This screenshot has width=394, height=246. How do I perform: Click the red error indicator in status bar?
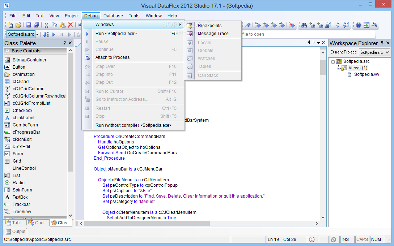(312, 239)
